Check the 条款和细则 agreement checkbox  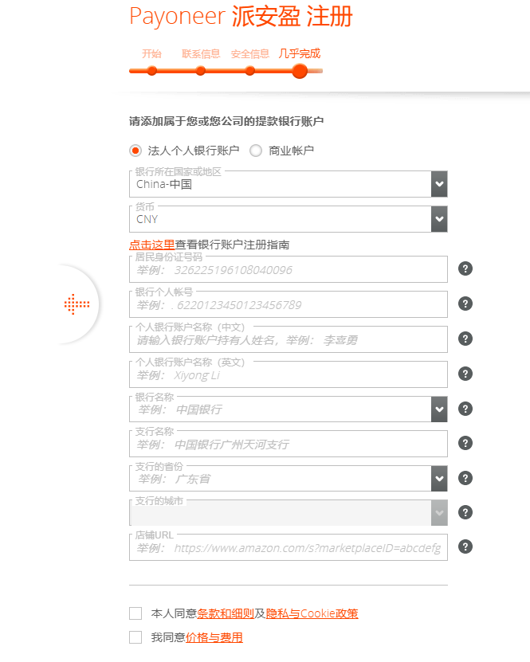click(x=135, y=613)
